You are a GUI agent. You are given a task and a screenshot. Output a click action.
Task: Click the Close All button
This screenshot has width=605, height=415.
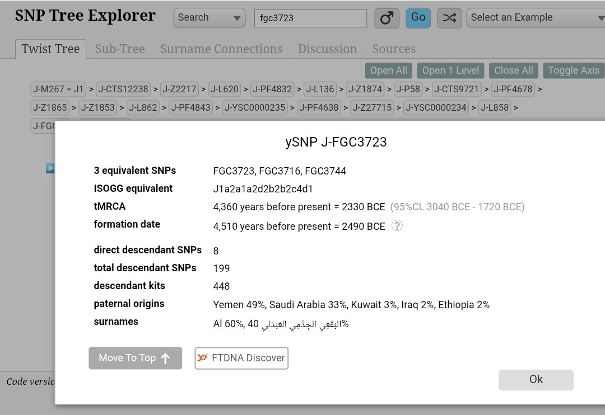point(513,70)
